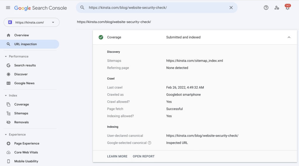
Task: Collapse the Experience sidebar group
Action: click(x=6, y=135)
